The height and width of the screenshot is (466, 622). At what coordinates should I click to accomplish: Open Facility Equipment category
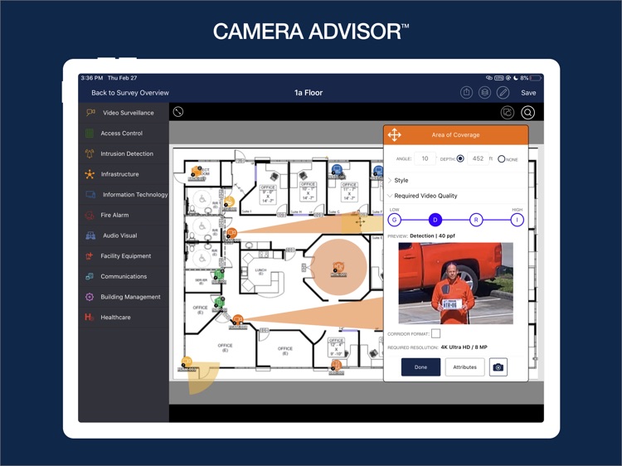(124, 256)
